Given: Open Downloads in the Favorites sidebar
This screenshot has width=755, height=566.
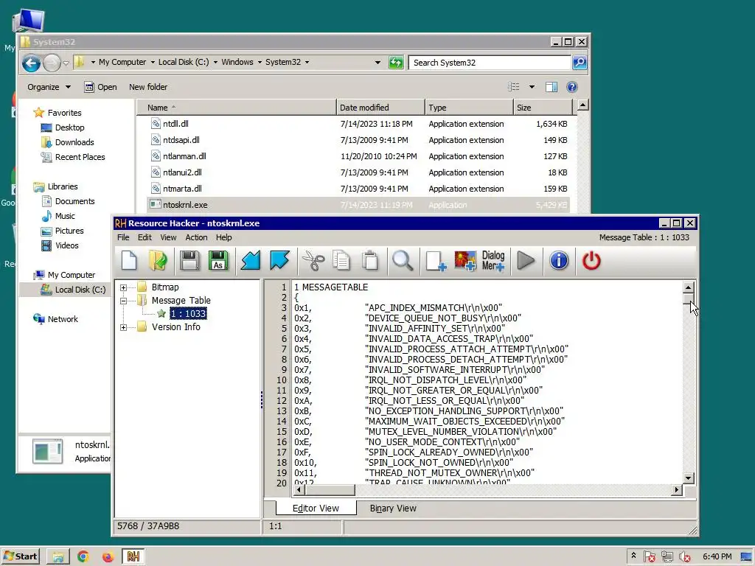Looking at the screenshot, I should (x=74, y=142).
